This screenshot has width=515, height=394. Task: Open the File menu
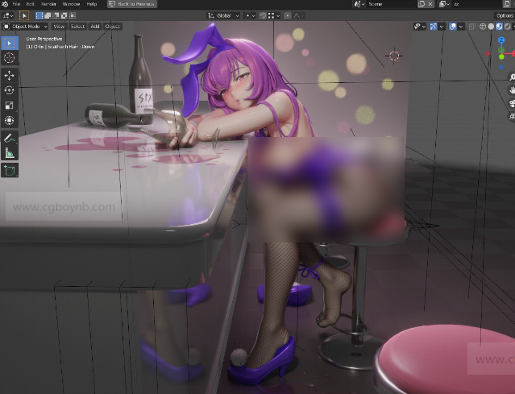tap(16, 4)
